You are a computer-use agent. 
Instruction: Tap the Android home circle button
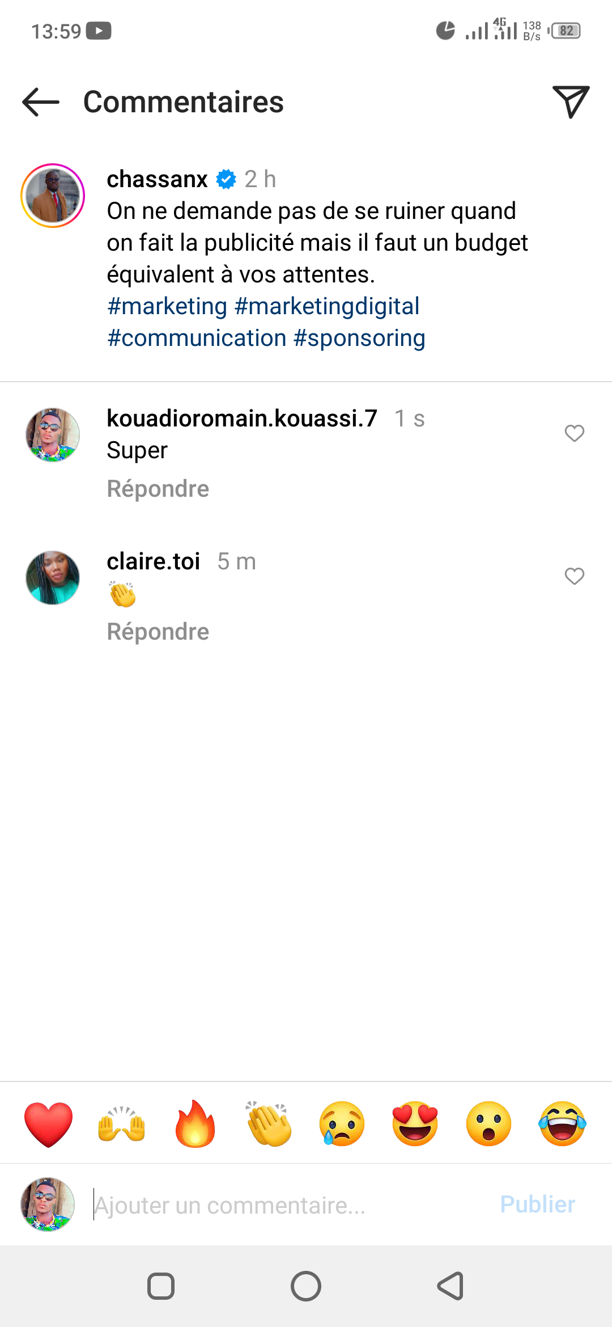click(306, 1286)
